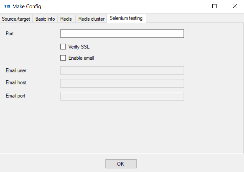Click the Email user text field
Viewport: 244px width, 172px height.
pos(122,70)
